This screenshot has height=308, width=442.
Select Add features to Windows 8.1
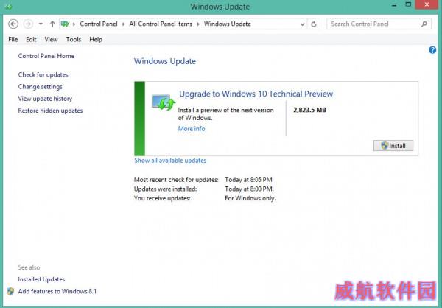click(x=57, y=291)
